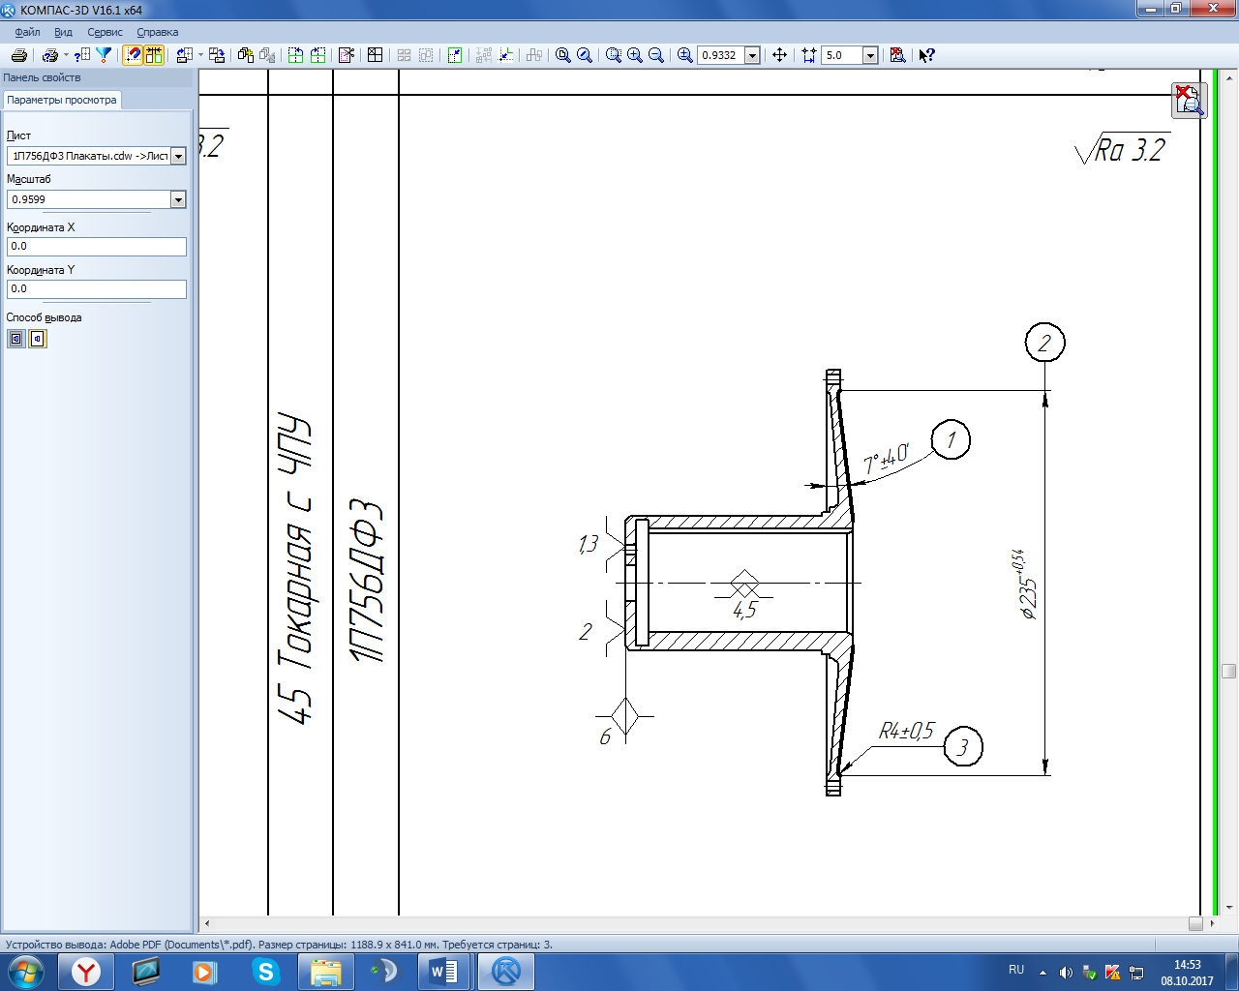Click the printer icon to print

[x=18, y=55]
